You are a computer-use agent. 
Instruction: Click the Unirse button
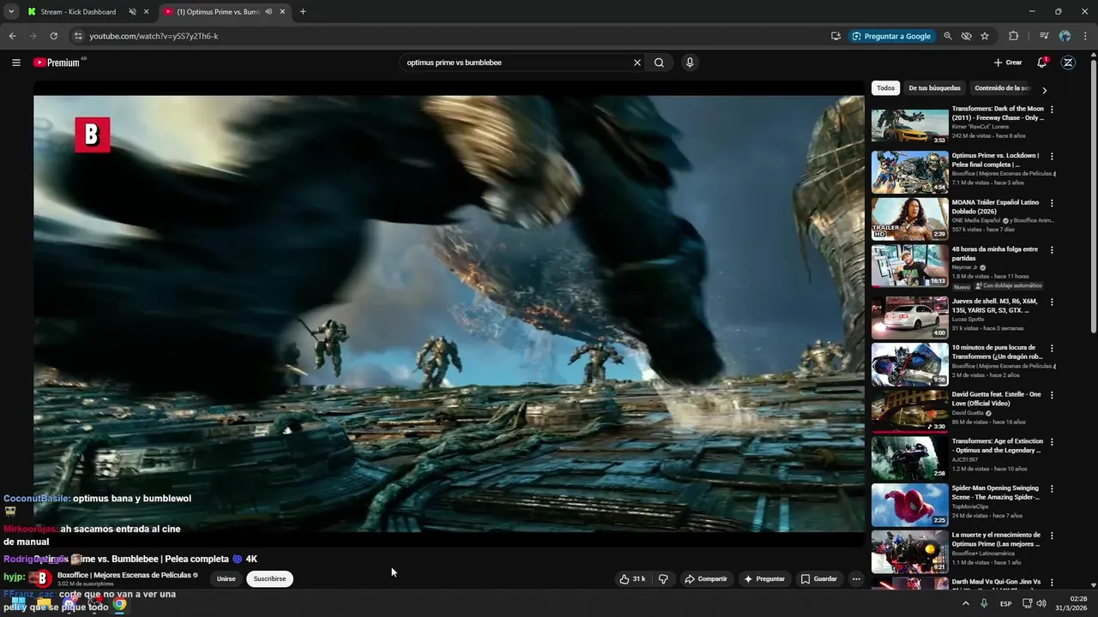[226, 579]
